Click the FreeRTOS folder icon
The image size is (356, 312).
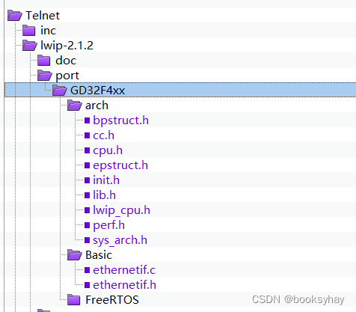pos(74,300)
